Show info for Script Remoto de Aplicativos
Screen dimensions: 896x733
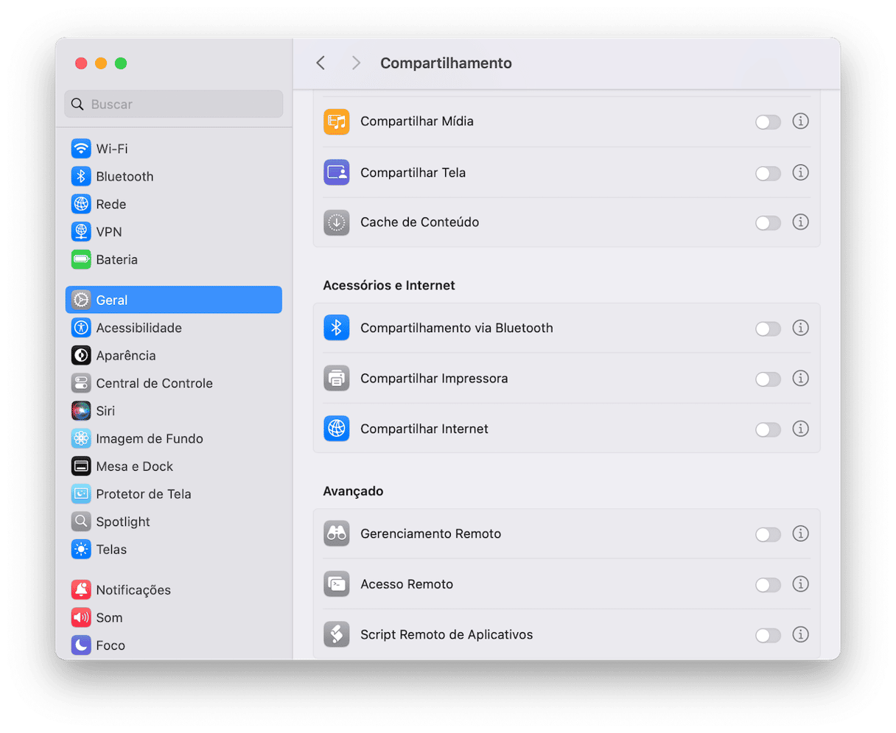800,634
